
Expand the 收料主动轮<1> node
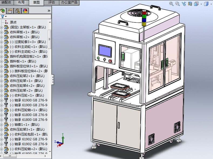click(x=2, y=47)
